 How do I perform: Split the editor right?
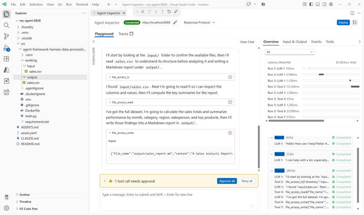pyautogui.click(x=352, y=13)
